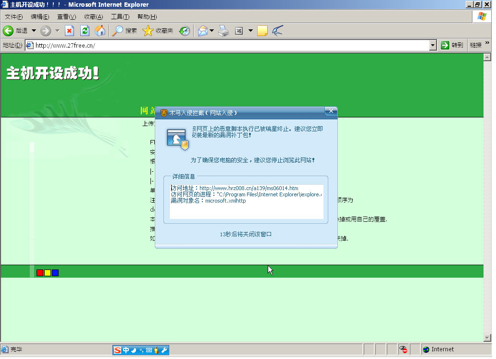Viewport: 496px width, 359px height.
Task: Click the page scrollbar down arrow
Action: [487, 338]
